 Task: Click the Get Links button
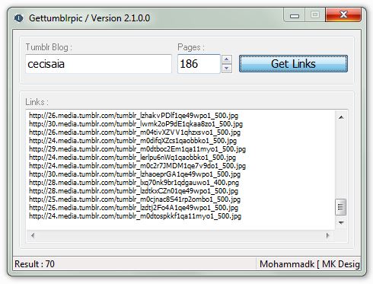293,64
